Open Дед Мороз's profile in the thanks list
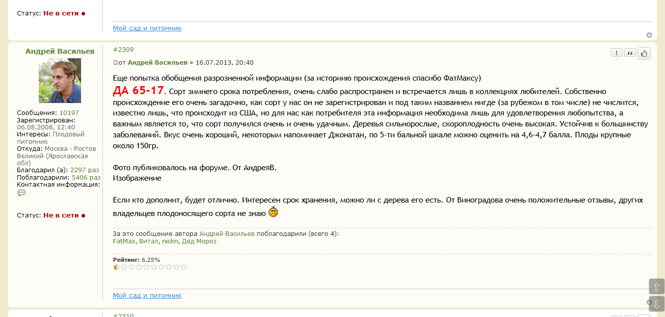 coord(199,241)
